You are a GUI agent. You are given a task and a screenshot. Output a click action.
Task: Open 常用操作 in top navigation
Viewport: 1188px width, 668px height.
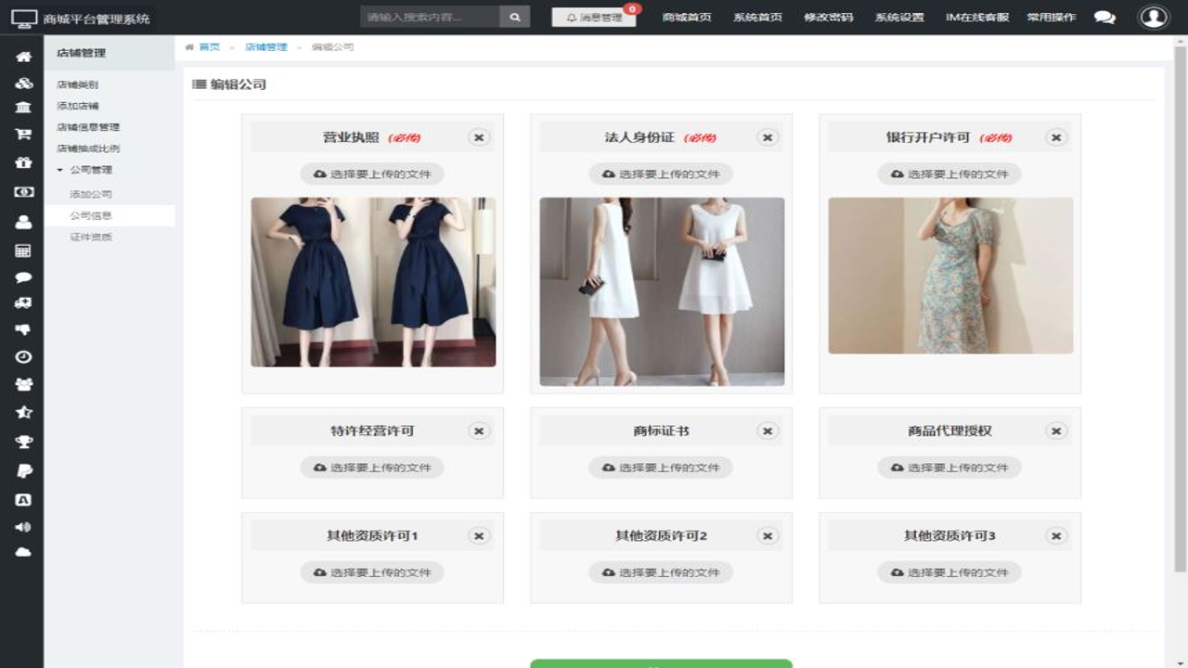[1052, 17]
